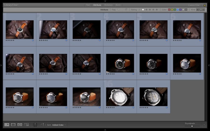Select the Painter spray can tool
The width and height of the screenshot is (210, 131).
tap(35, 124)
